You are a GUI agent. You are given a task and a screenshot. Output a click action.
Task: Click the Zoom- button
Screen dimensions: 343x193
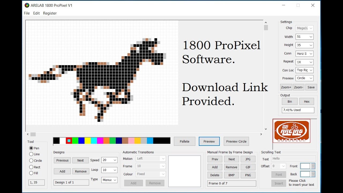point(299,87)
